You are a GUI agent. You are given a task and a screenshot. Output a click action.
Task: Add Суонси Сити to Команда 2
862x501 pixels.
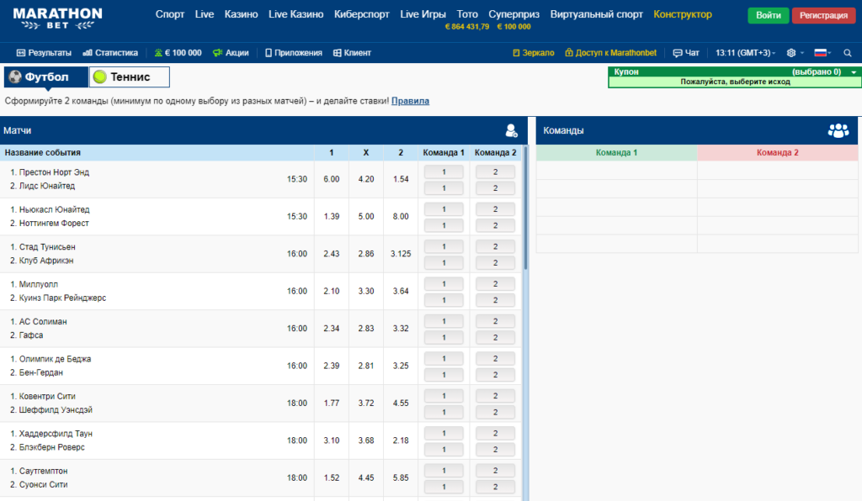pyautogui.click(x=495, y=487)
